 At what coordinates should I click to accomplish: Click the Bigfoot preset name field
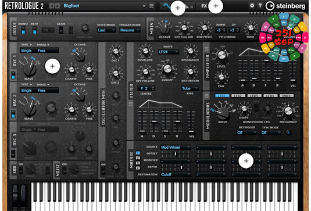(x=102, y=6)
